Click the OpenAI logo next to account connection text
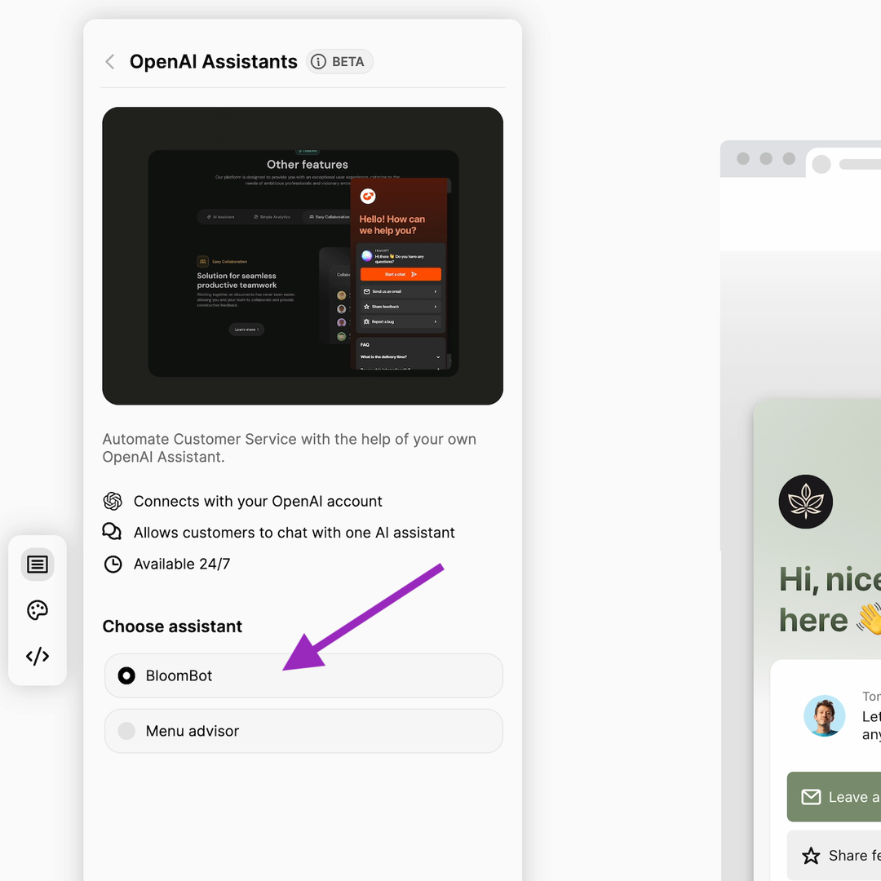The image size is (881, 881). pyautogui.click(x=113, y=501)
